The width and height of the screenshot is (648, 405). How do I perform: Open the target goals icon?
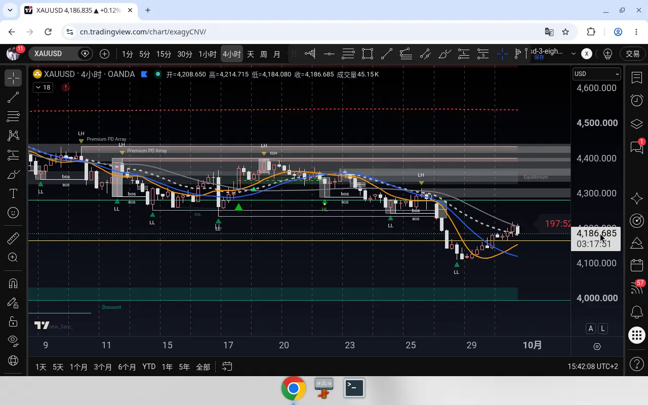pyautogui.click(x=637, y=221)
